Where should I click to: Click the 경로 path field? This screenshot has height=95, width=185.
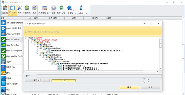[99, 76]
